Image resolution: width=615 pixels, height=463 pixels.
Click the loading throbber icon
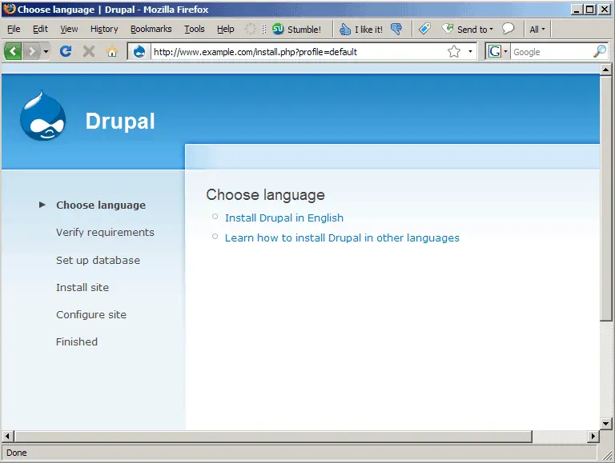(250, 29)
